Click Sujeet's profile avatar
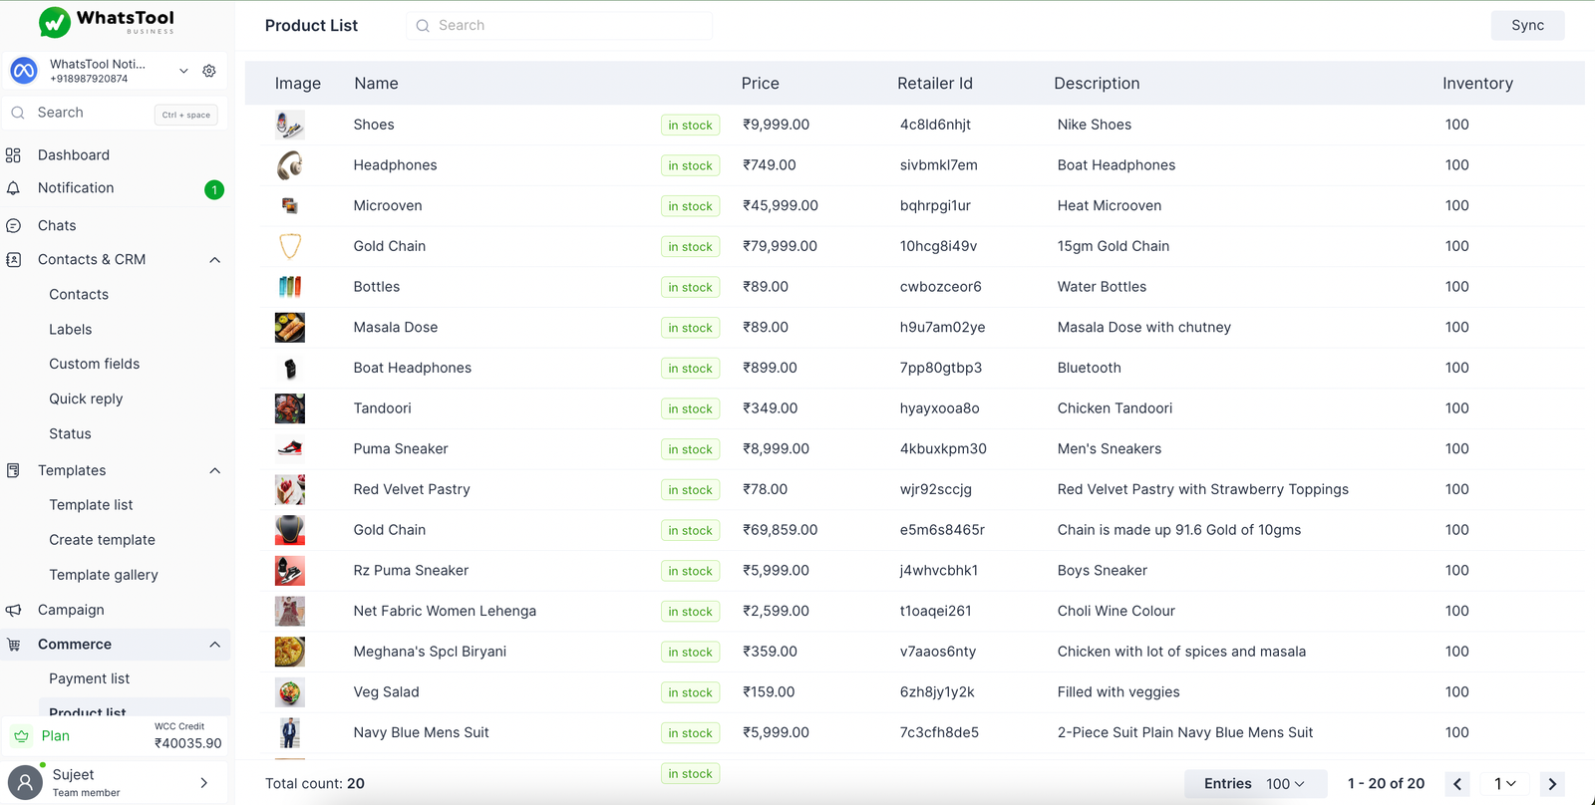Viewport: 1595px width, 805px height. click(25, 782)
